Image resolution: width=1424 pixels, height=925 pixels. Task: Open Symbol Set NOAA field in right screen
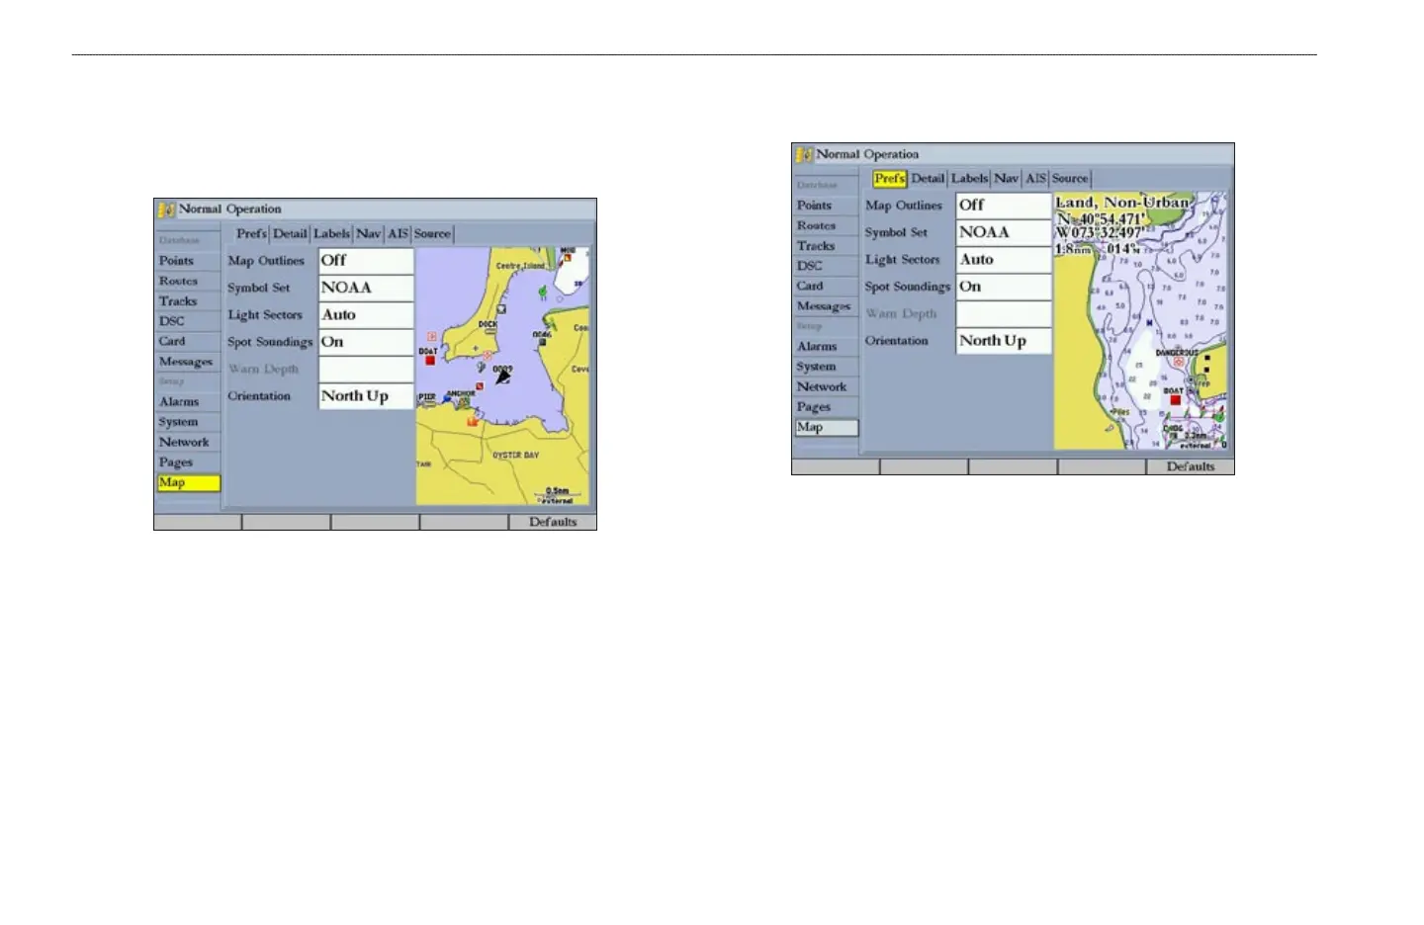(x=1003, y=232)
